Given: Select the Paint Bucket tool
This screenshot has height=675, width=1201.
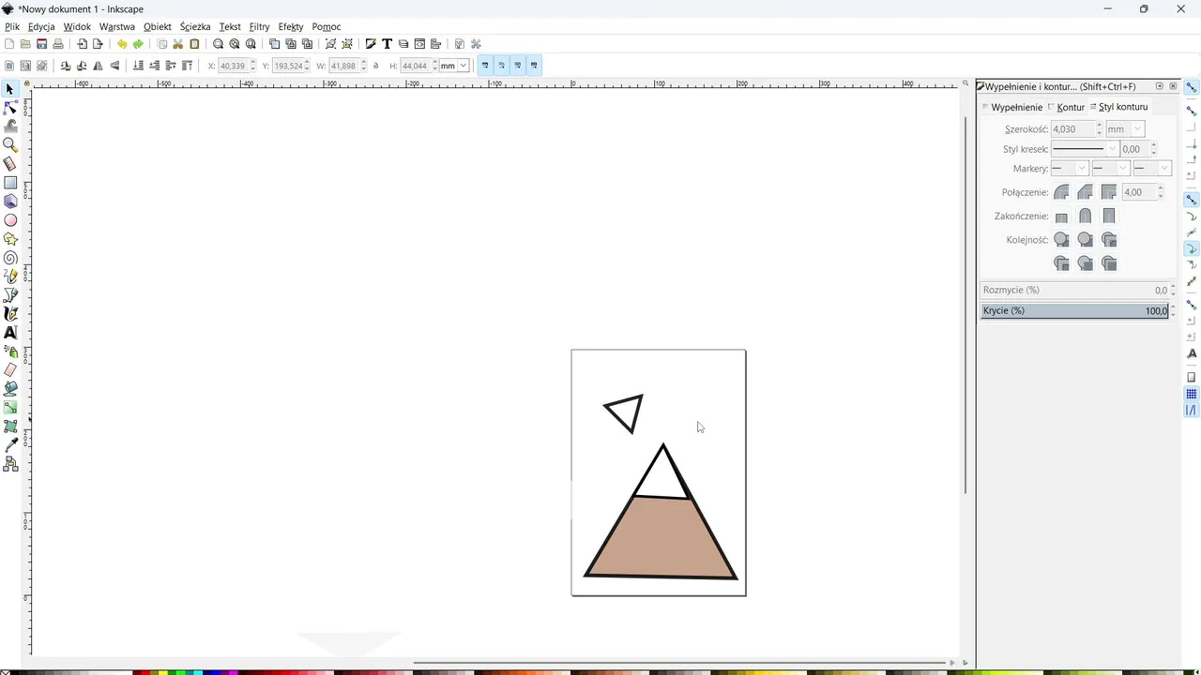Looking at the screenshot, I should pyautogui.click(x=10, y=389).
